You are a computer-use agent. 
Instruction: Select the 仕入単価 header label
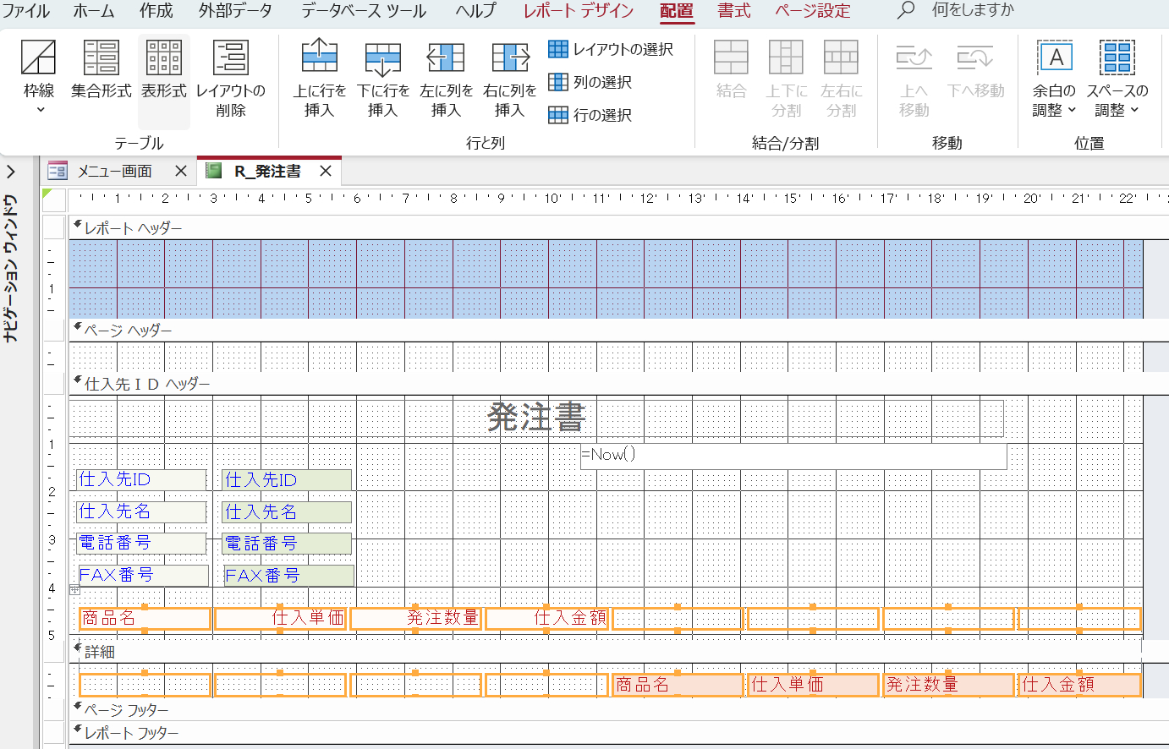pyautogui.click(x=280, y=619)
